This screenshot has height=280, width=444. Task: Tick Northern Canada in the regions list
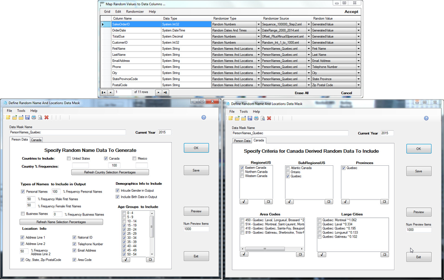(x=242, y=172)
